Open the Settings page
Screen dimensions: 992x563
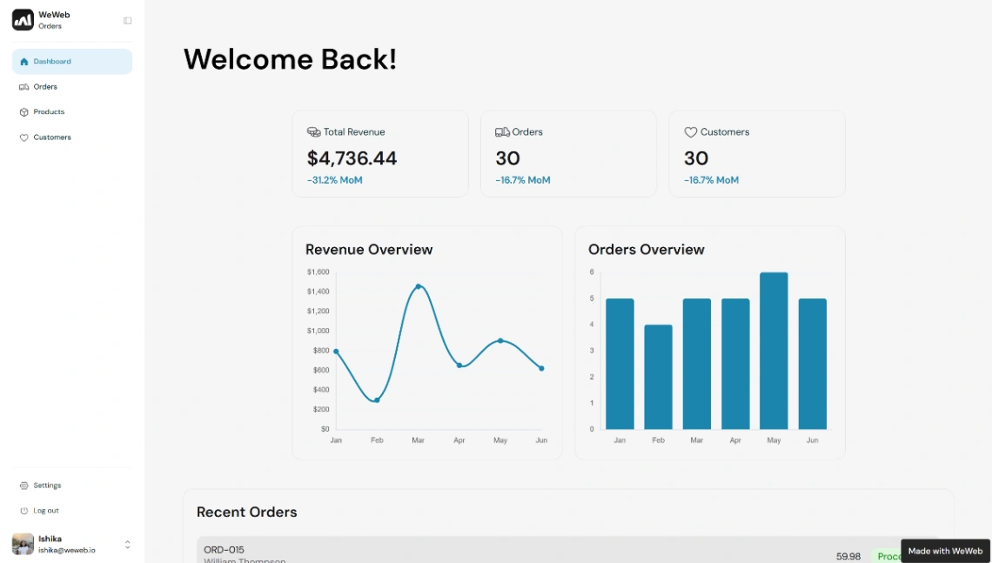tap(46, 485)
